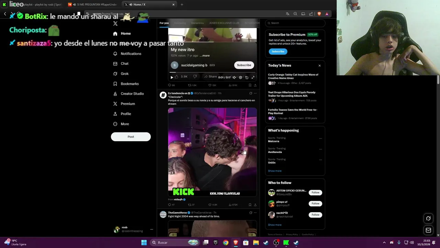The width and height of the screenshot is (440, 248).
Task: Click Share on the embedded video
Action: pos(211,77)
